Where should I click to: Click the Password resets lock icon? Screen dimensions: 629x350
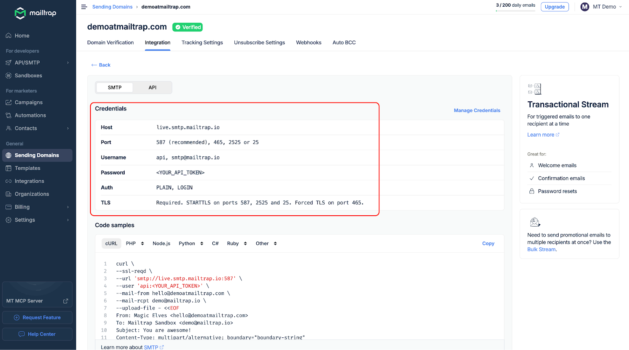click(x=532, y=191)
